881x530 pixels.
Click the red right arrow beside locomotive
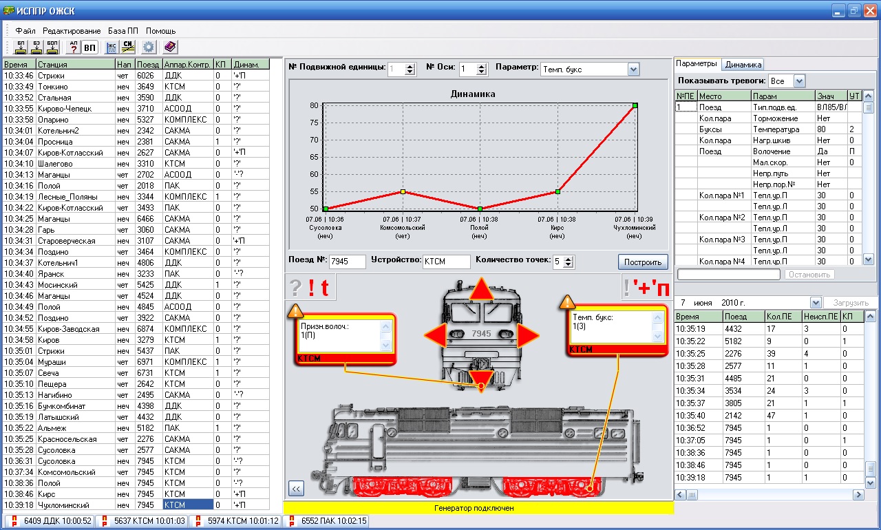(527, 336)
